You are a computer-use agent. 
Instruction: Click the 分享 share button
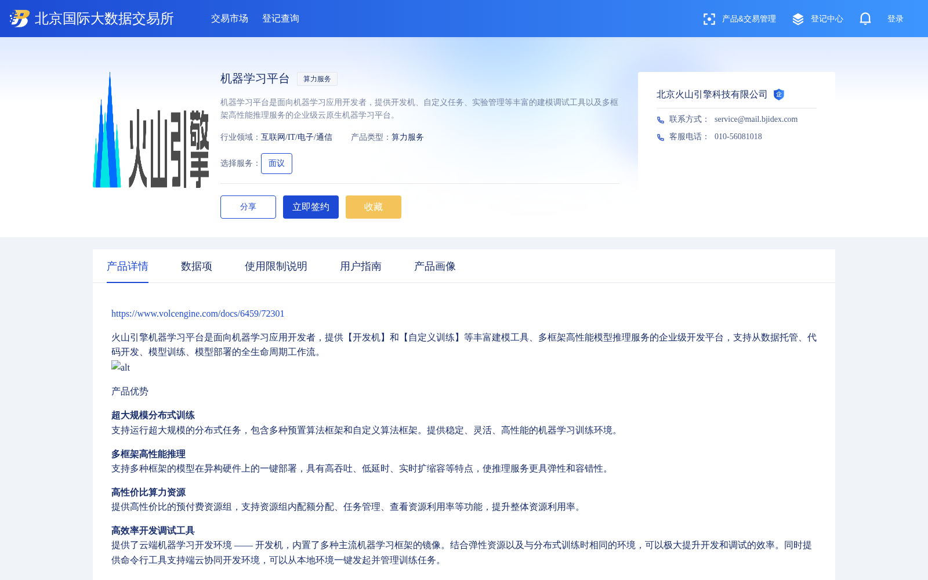pos(248,207)
